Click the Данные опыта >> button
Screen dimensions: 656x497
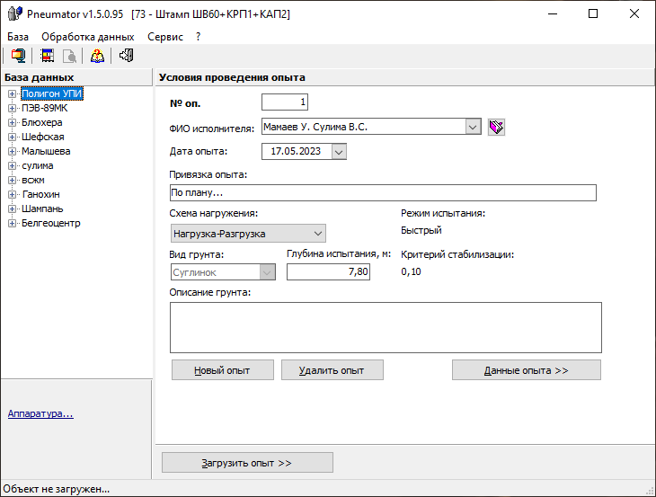coord(526,370)
